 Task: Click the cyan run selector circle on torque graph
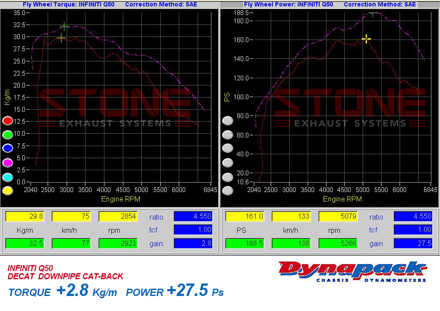[x=8, y=177]
